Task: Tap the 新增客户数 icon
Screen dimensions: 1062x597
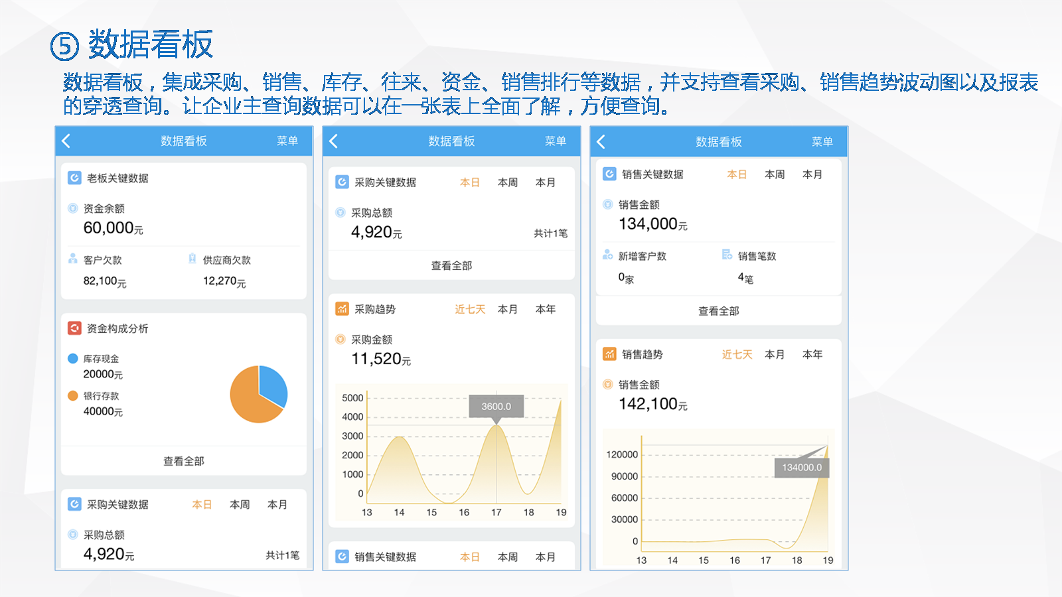Action: [607, 255]
